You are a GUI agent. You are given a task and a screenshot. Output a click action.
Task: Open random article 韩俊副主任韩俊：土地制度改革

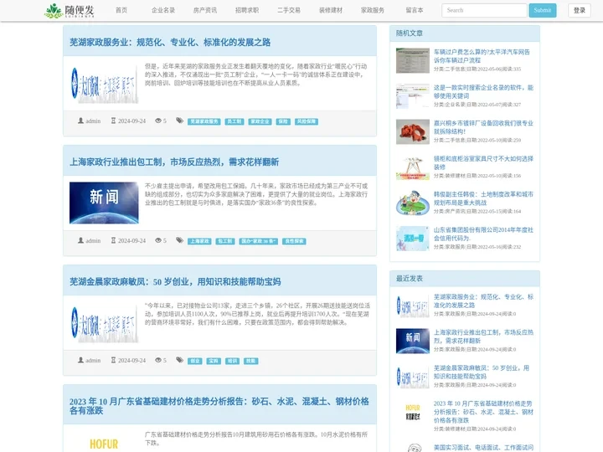pos(483,198)
